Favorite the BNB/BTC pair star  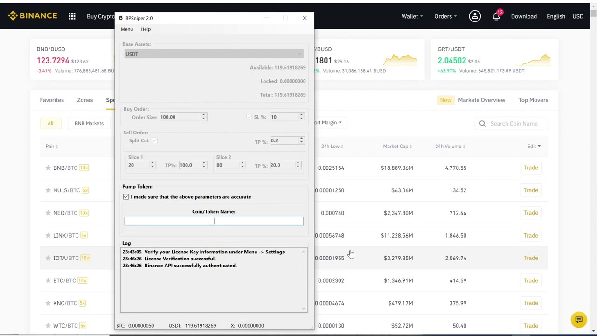pos(48,168)
